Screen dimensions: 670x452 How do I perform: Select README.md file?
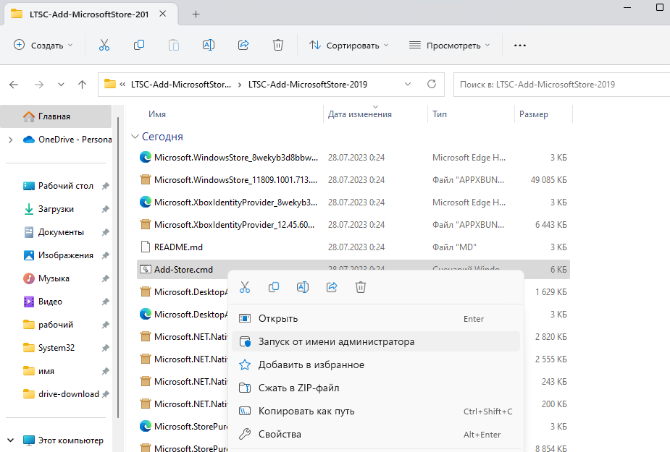[353, 247]
